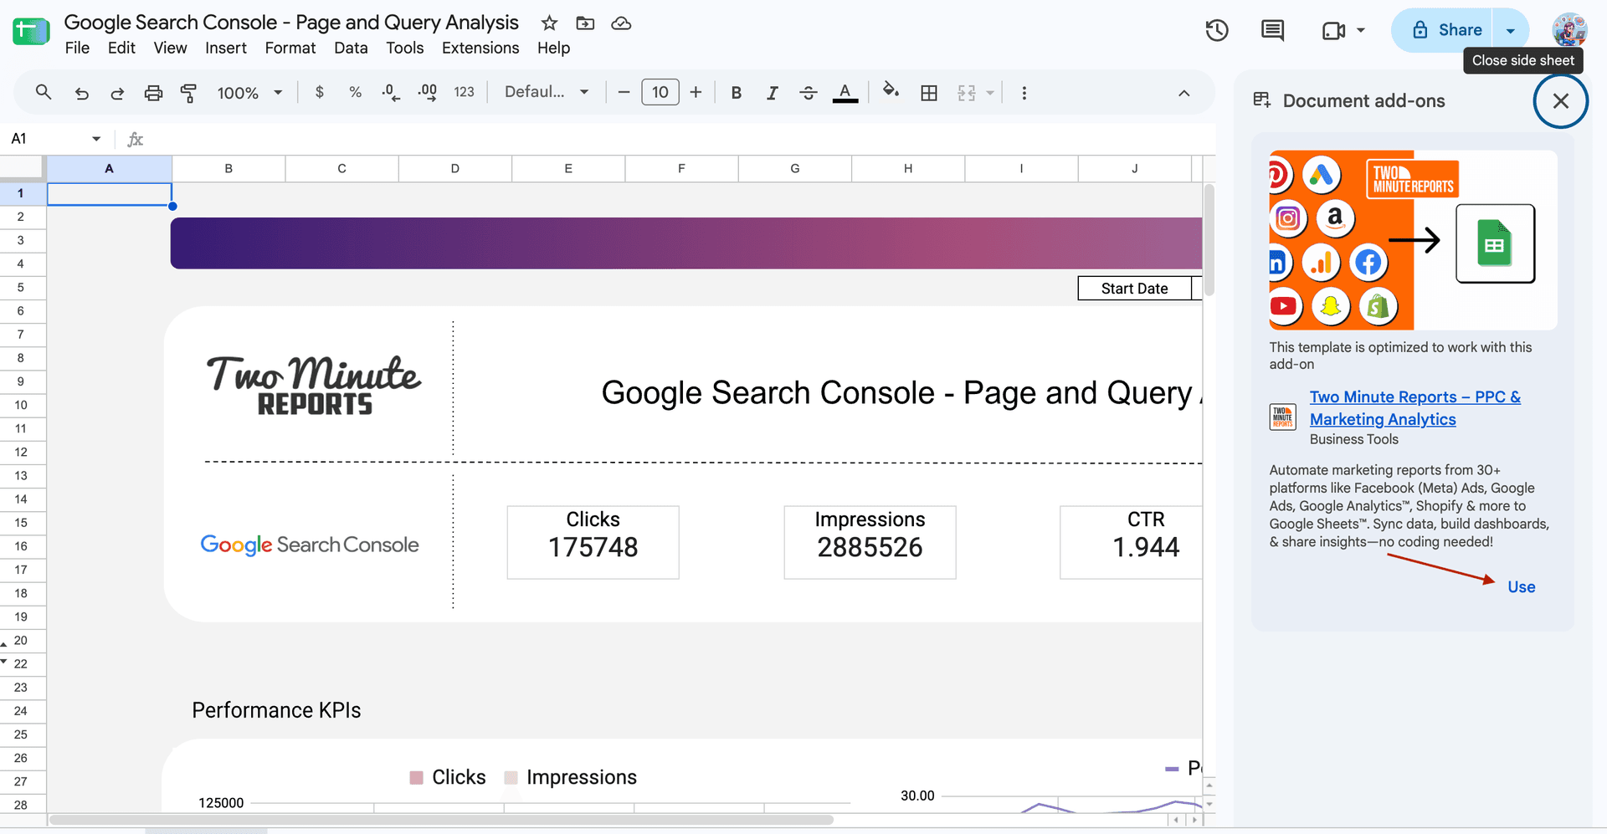Open the borders grid icon
The width and height of the screenshot is (1607, 834).
[x=929, y=93]
